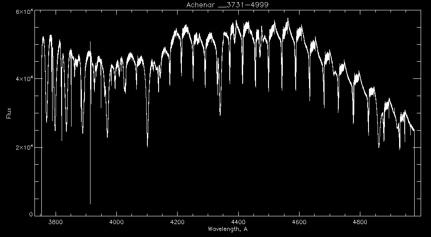Click the "Flux" y-axis label
Image resolution: width=431 pixels, height=237 pixels.
click(9, 113)
